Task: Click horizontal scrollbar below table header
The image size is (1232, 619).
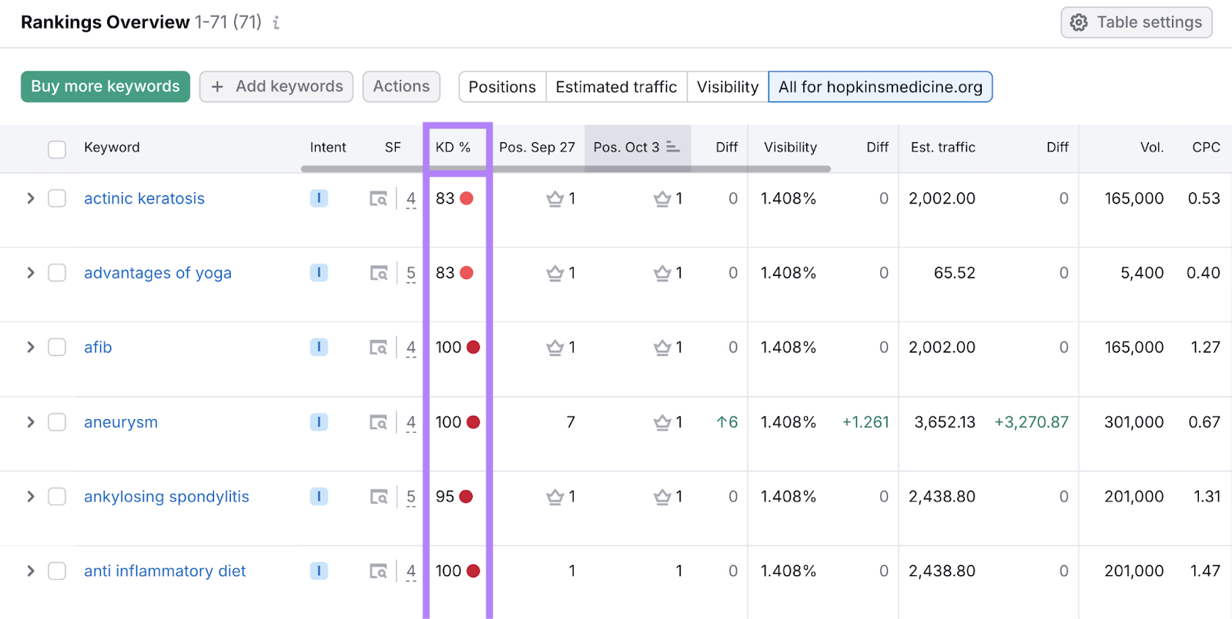Action: pos(566,169)
